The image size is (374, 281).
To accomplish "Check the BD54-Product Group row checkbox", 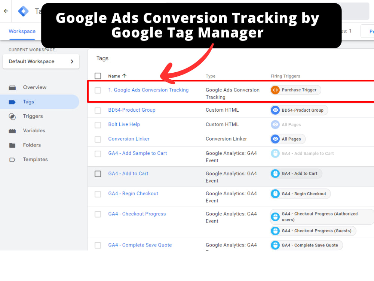I will coord(98,111).
